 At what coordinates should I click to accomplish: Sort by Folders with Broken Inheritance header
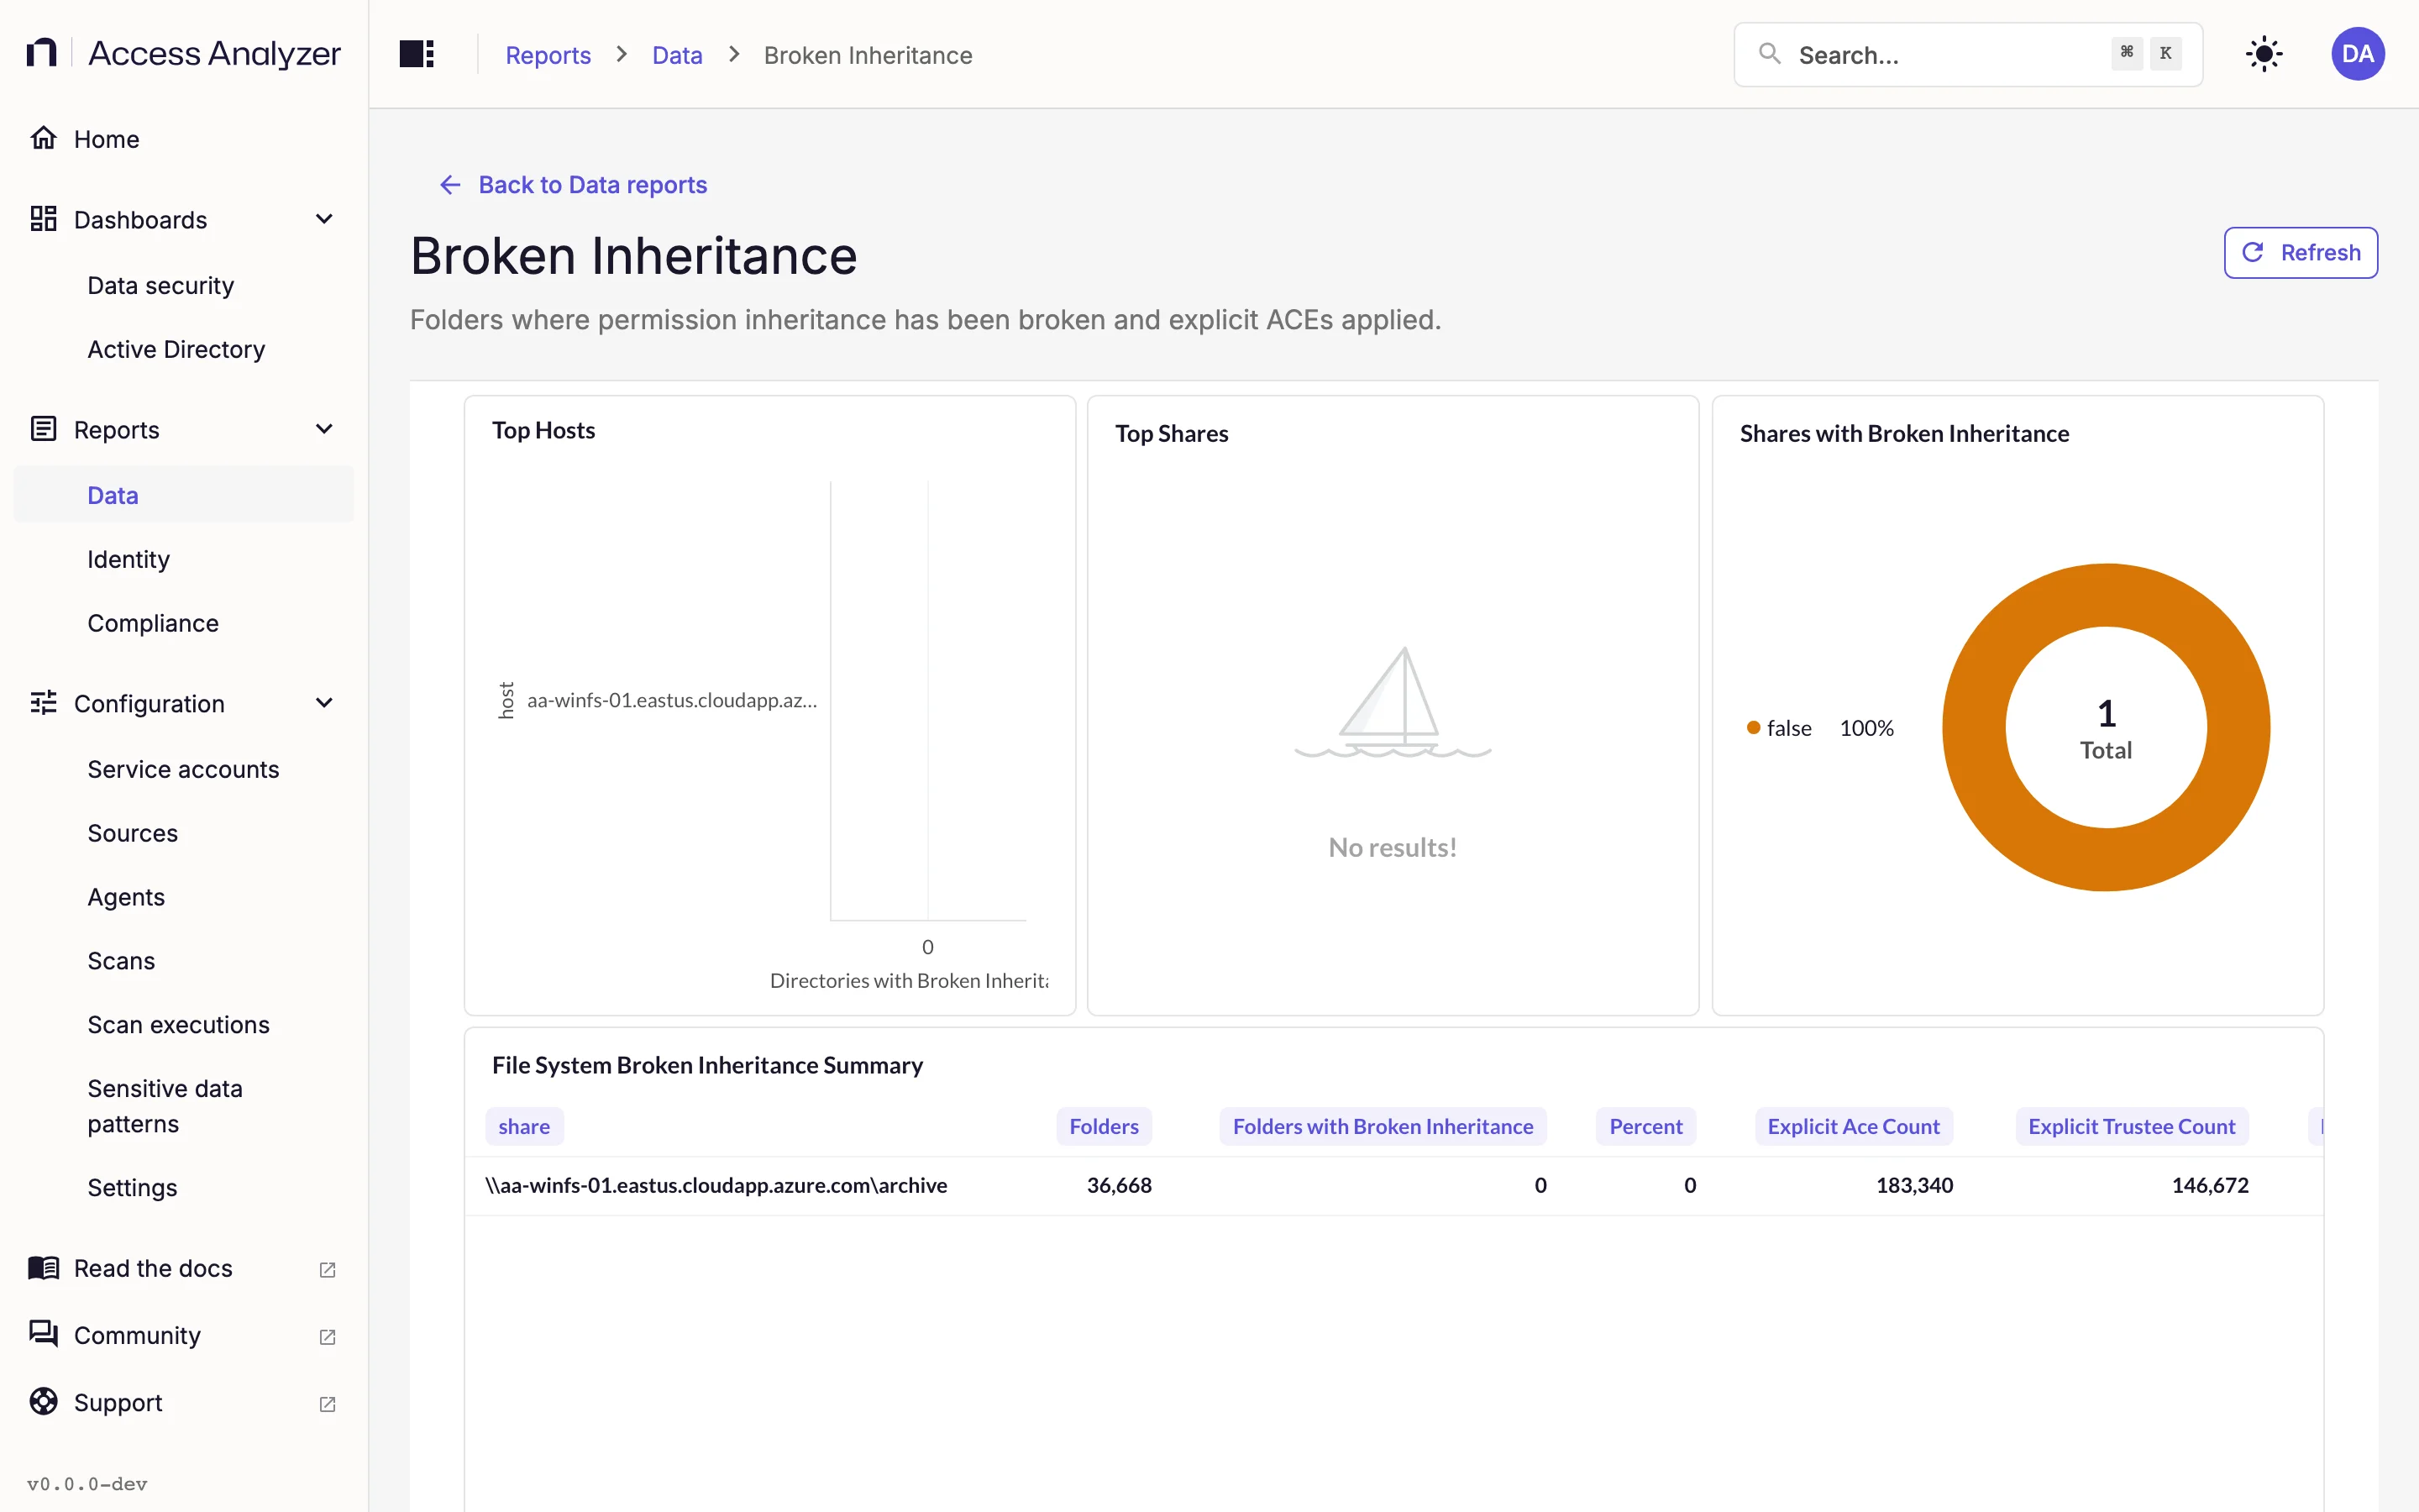pos(1383,1126)
